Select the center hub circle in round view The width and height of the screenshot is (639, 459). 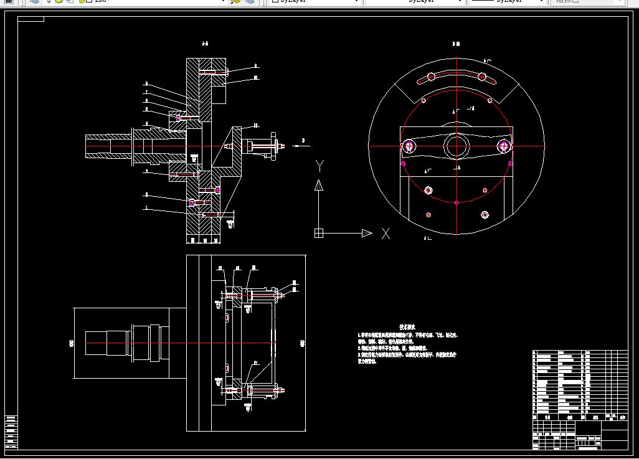coord(457,146)
